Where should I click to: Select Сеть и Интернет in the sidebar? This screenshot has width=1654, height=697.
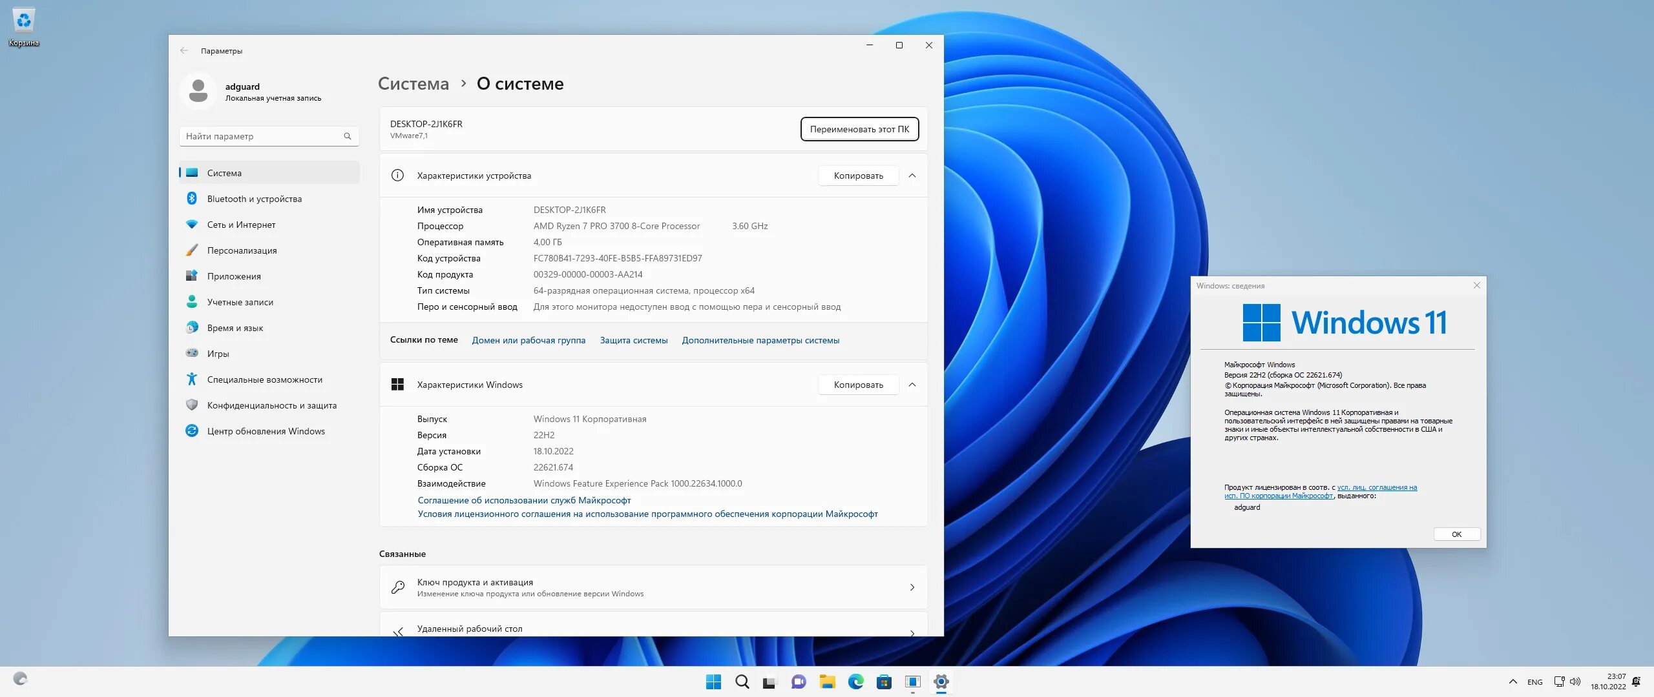(x=241, y=225)
